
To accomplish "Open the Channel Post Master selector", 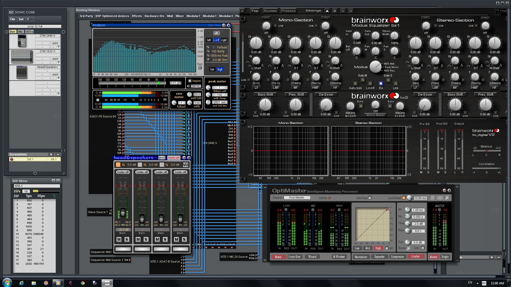I will [297, 198].
